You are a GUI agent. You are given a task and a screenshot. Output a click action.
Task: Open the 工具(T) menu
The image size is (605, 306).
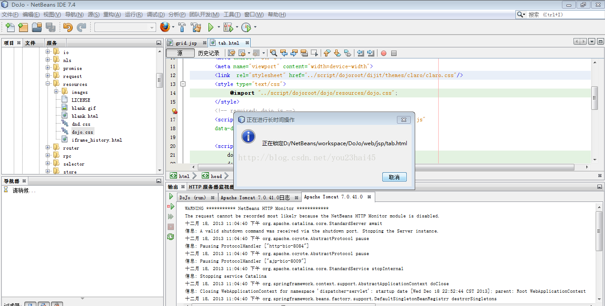point(232,15)
